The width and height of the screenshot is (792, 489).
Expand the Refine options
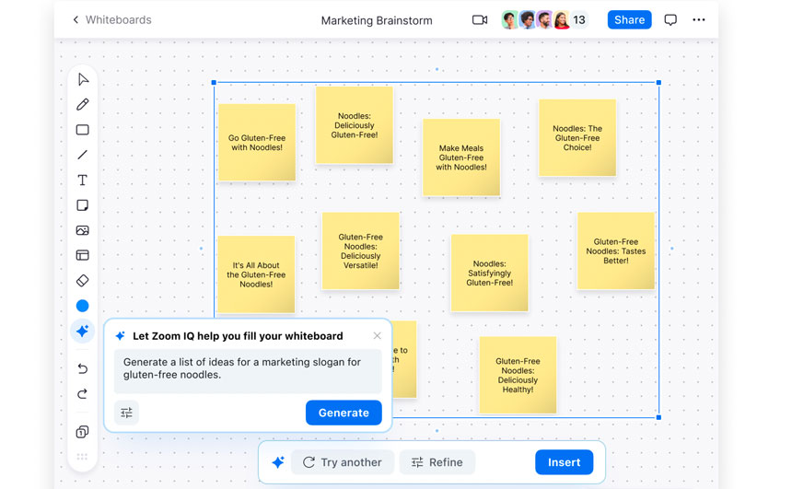click(437, 462)
